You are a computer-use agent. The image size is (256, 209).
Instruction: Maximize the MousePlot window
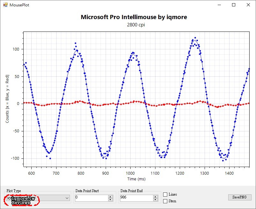(234, 5)
